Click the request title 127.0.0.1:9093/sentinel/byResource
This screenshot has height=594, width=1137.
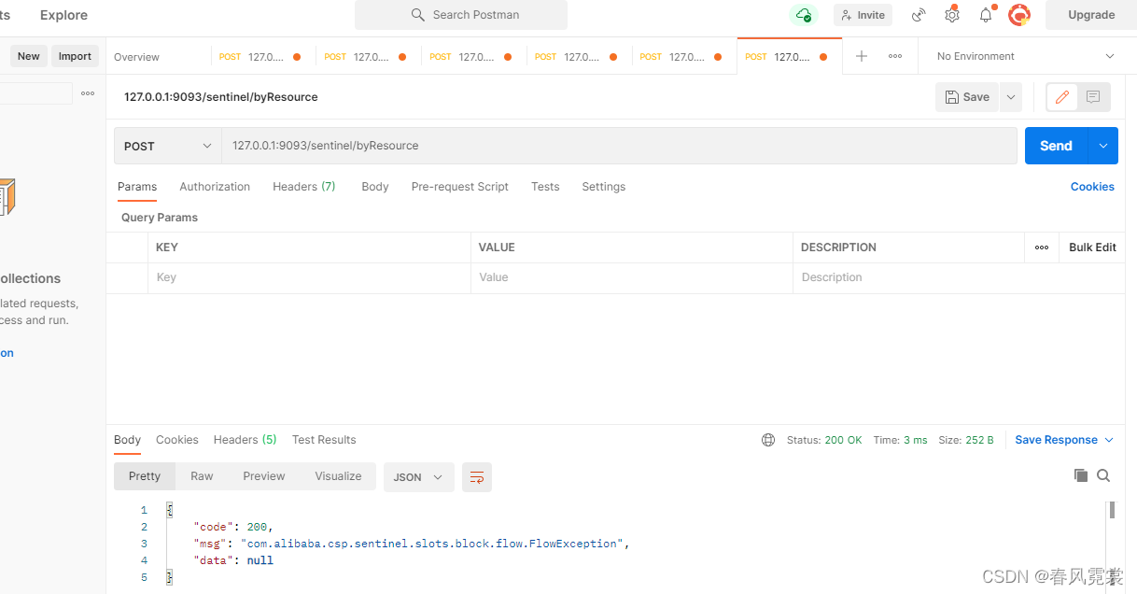(221, 97)
